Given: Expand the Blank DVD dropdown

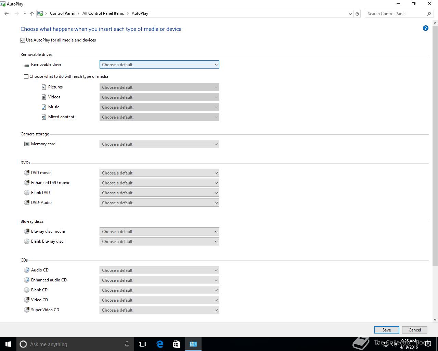Looking at the screenshot, I should coord(159,193).
